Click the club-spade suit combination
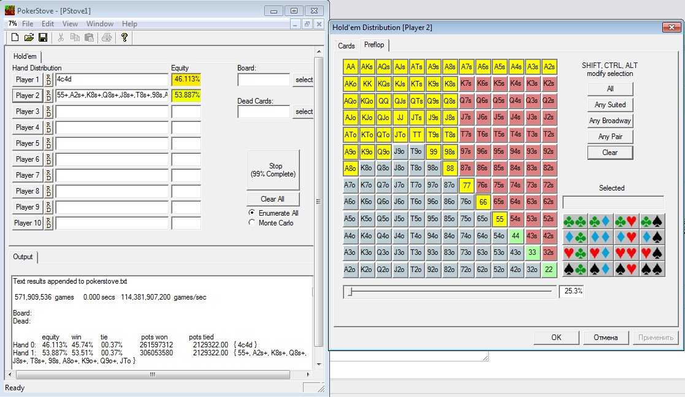Screen dimensions: 685x397 tap(652, 221)
